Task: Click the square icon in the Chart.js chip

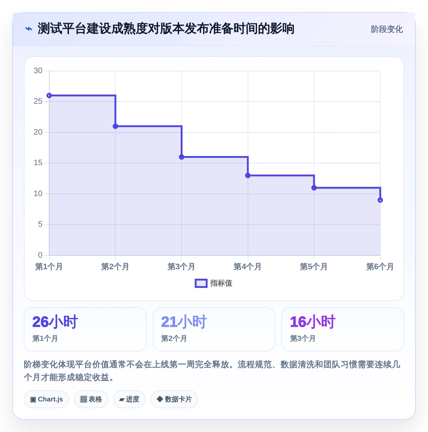Action: 33,400
